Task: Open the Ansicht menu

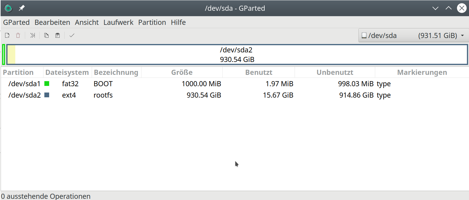Action: (x=87, y=22)
